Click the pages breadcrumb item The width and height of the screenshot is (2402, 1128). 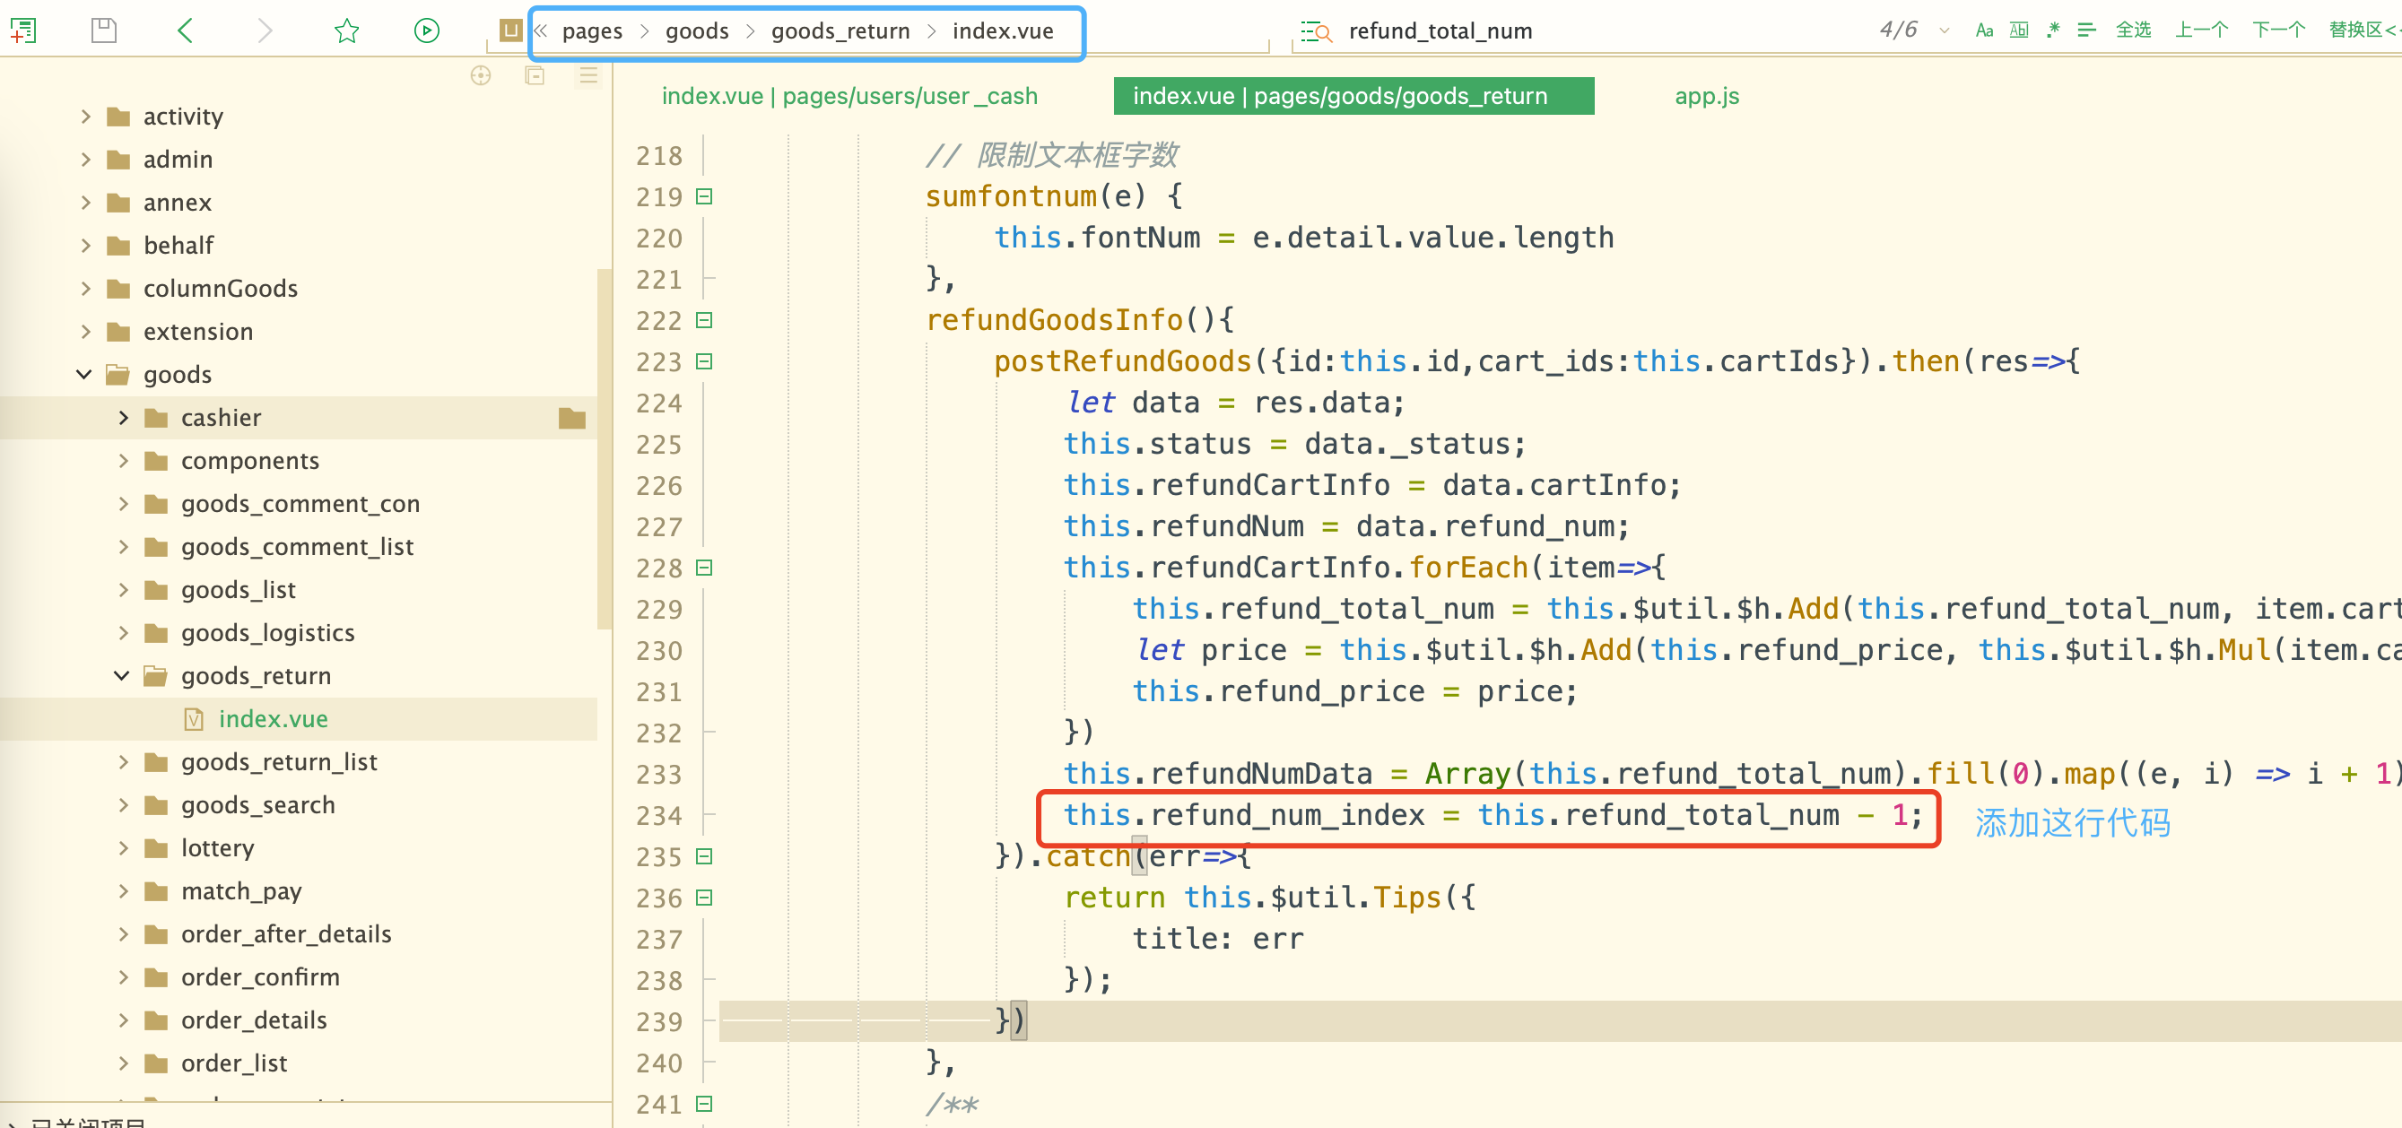point(592,30)
